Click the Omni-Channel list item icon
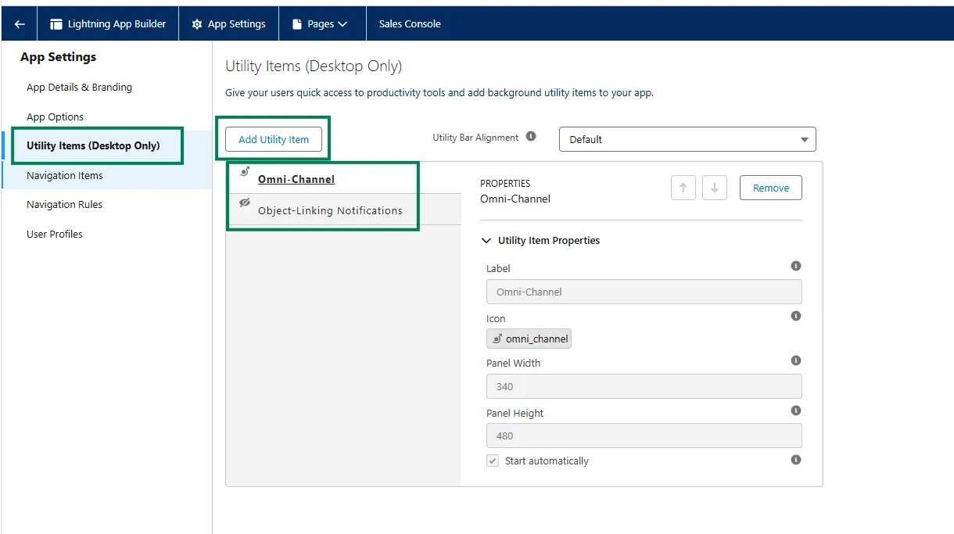The image size is (954, 534). pyautogui.click(x=245, y=171)
